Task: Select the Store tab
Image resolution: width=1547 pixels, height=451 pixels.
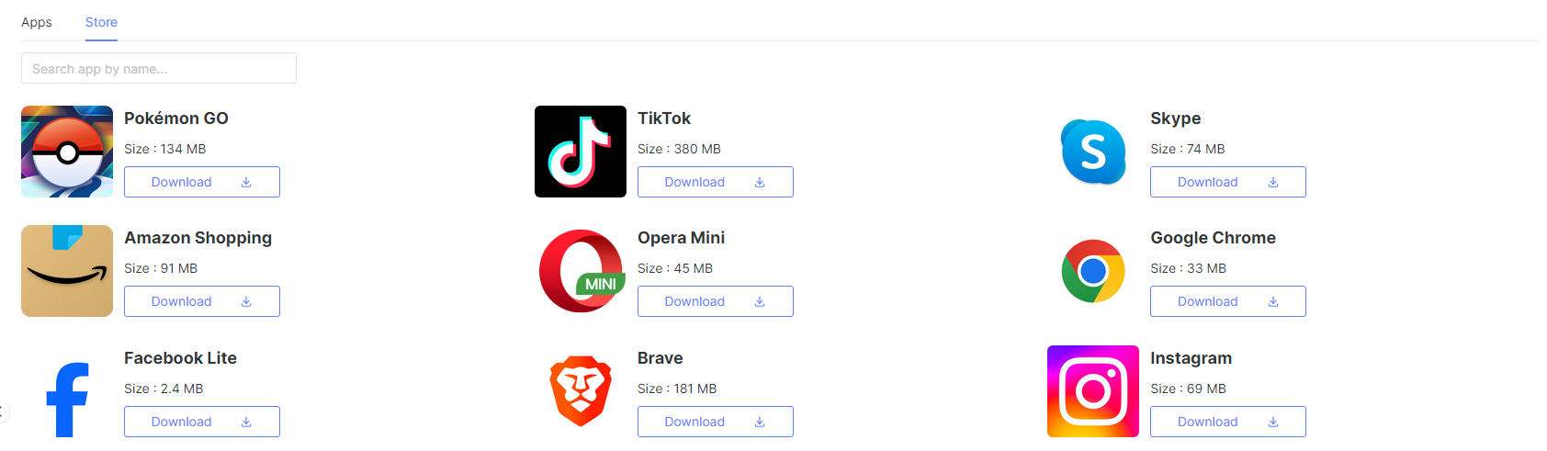Action: click(x=101, y=22)
